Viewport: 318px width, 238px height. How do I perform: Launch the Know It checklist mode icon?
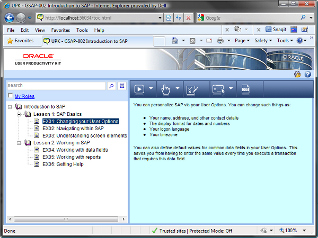click(192, 90)
